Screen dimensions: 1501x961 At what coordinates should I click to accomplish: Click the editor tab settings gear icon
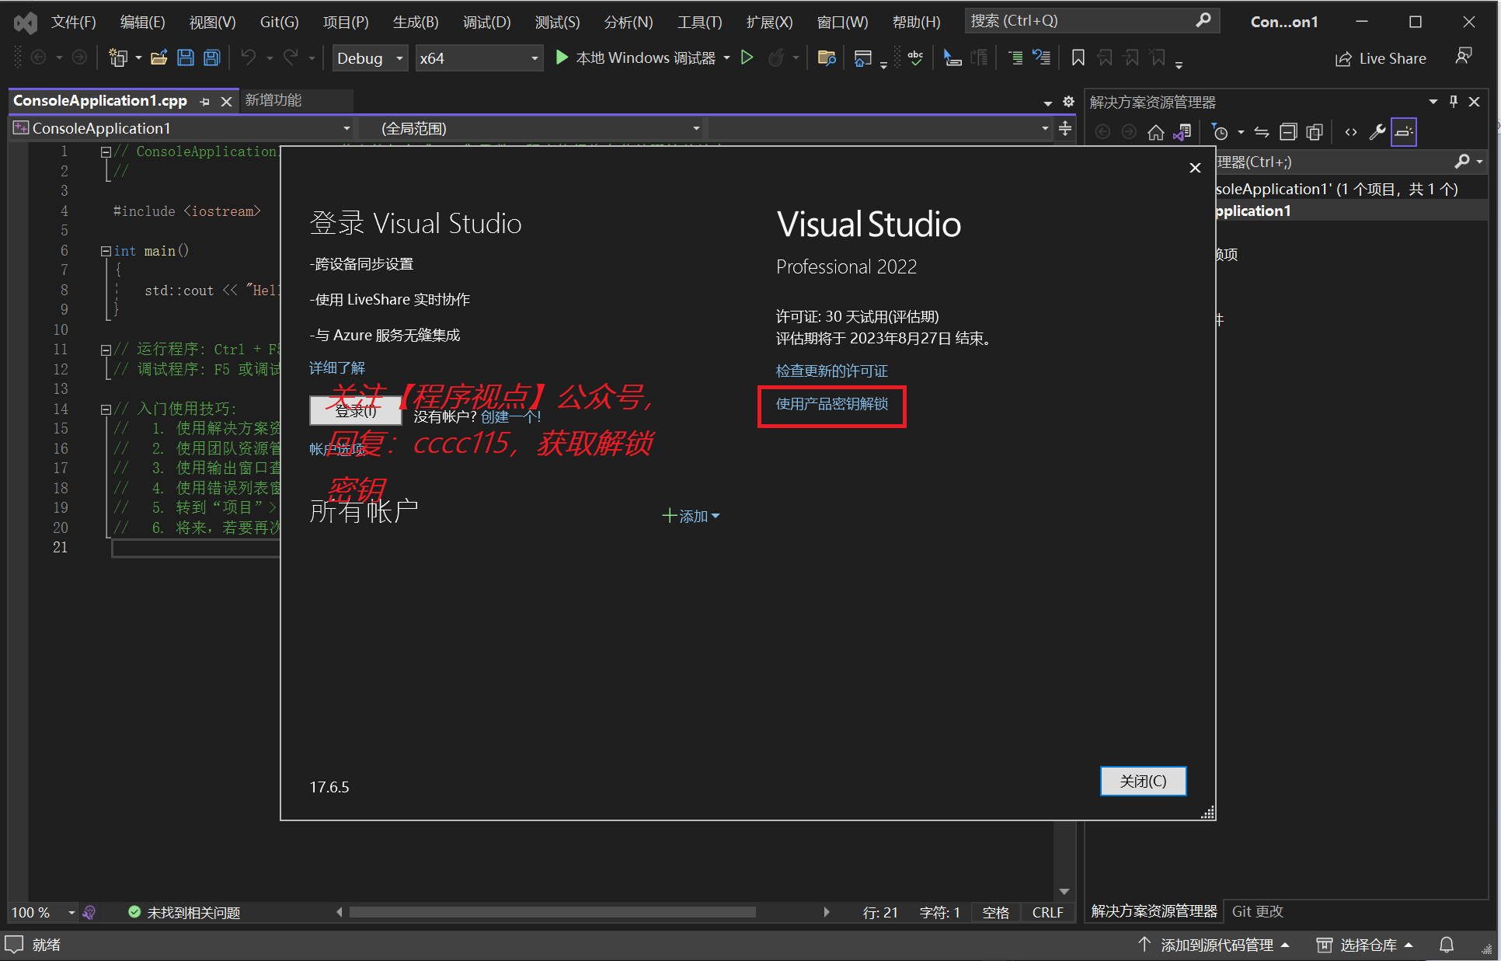pos(1068,102)
